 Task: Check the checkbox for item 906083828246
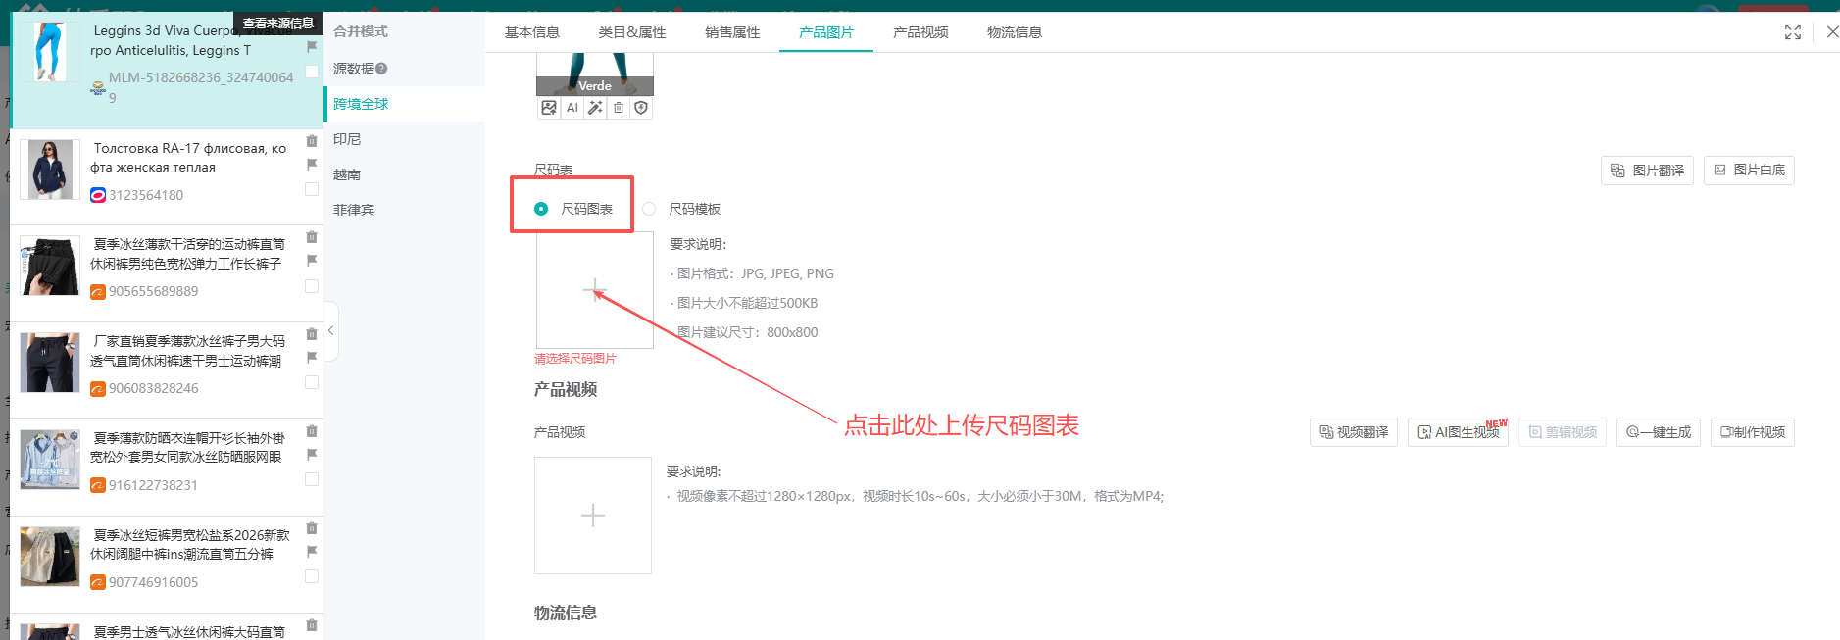pyautogui.click(x=312, y=382)
